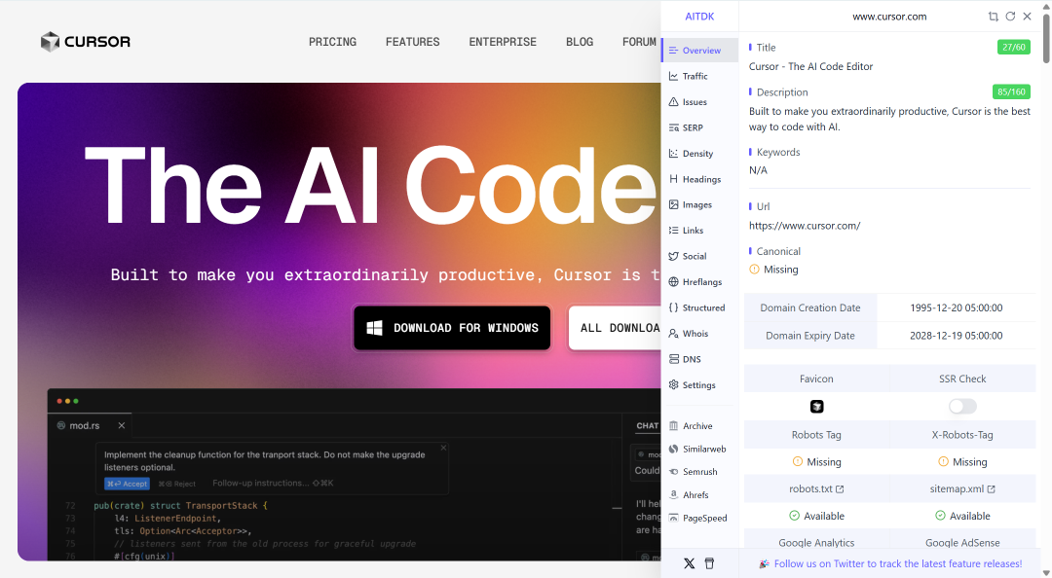Close the mod.rs editor tab
Viewport: 1052px width, 578px height.
pyautogui.click(x=122, y=425)
